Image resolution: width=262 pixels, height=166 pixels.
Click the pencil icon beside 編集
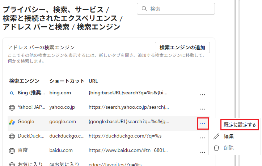pos(216,136)
